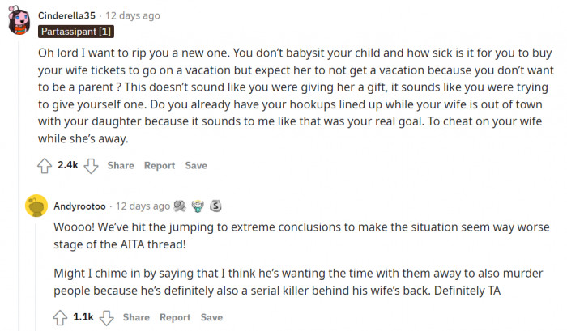Image resolution: width=567 pixels, height=331 pixels.
Task: Upvote Andyrootoo's reply
Action: (61, 317)
